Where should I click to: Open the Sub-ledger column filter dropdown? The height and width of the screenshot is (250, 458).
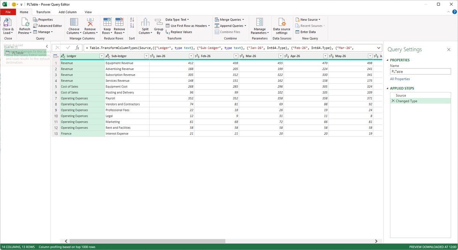(x=146, y=56)
